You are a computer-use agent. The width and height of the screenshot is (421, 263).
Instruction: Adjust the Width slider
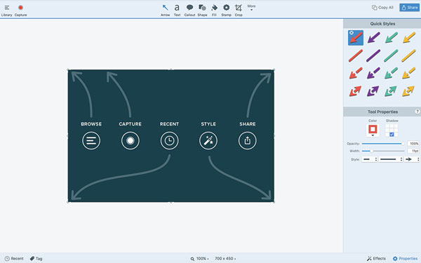coord(382,151)
